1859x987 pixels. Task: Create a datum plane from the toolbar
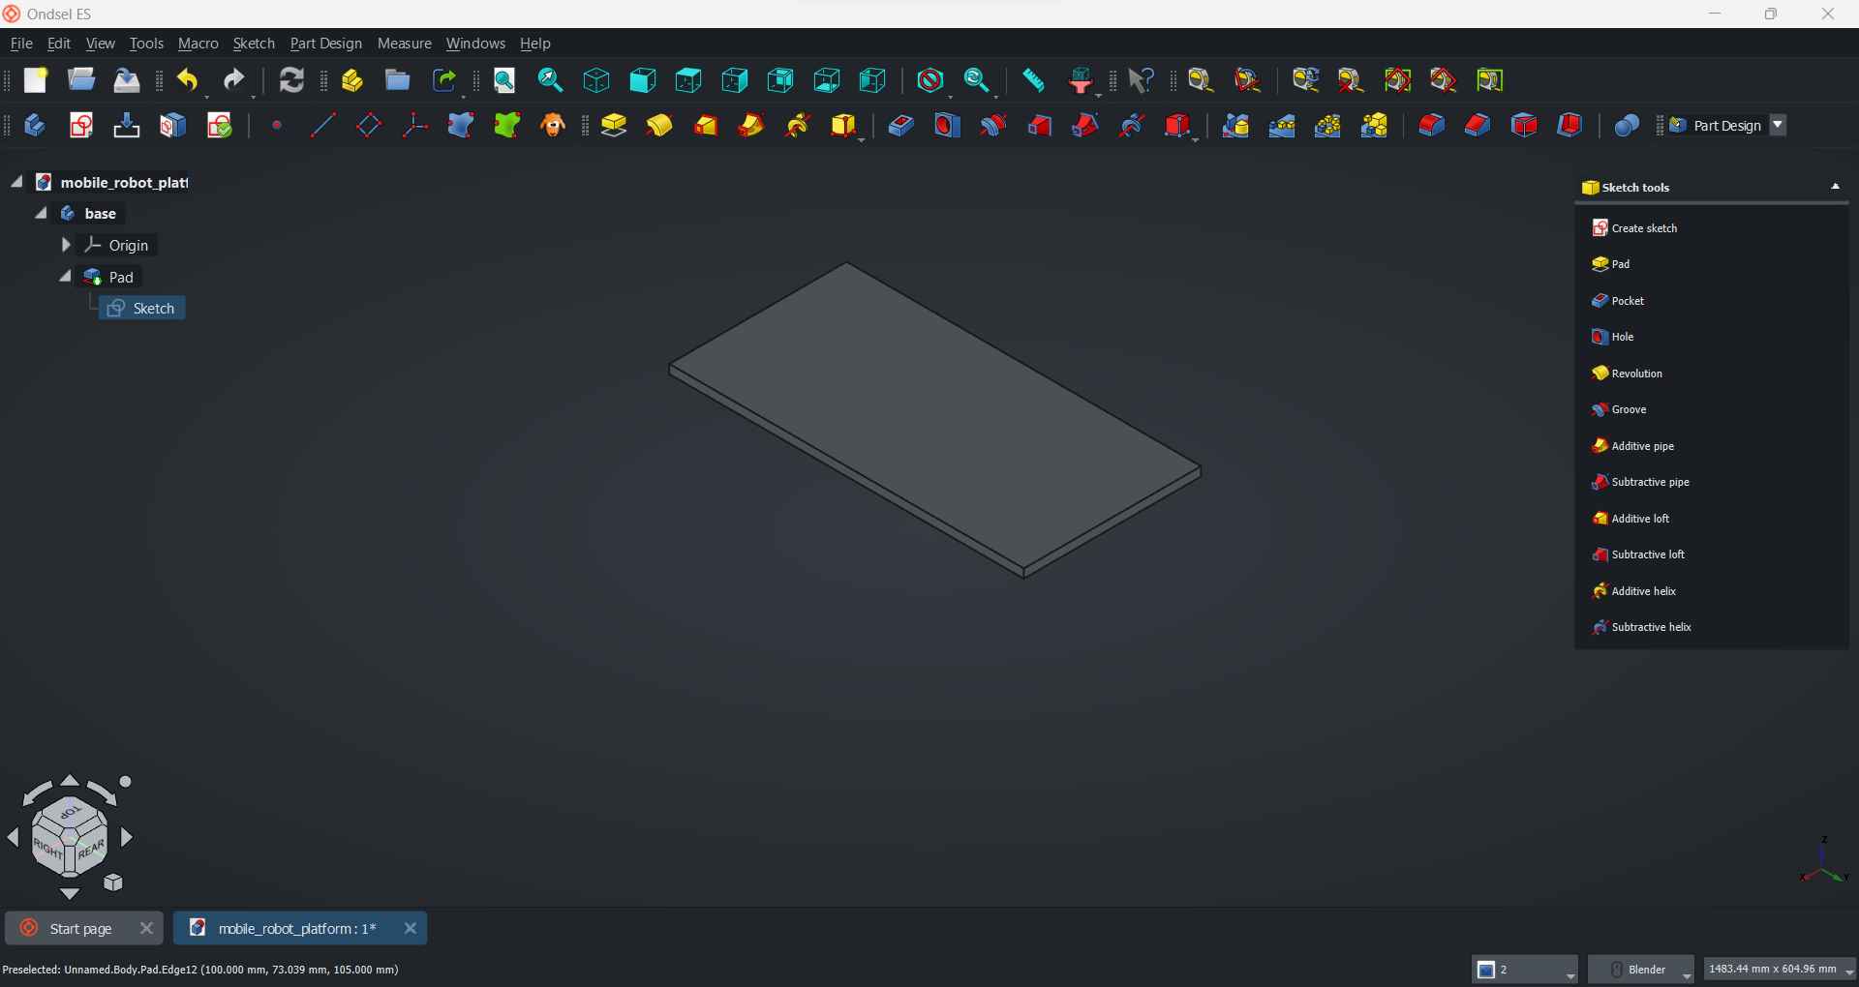coord(369,125)
